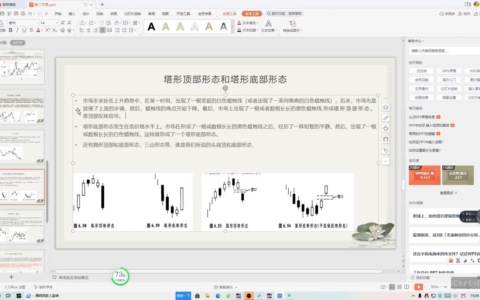The image size is (480, 300).
Task: Open text fill dropdown
Action: click(248, 23)
